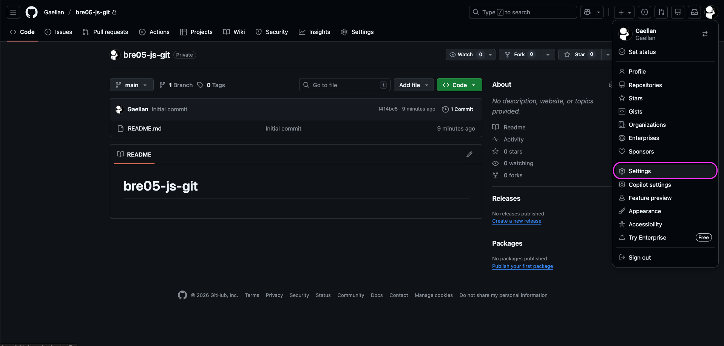Open the green Code dropdown arrow

474,85
